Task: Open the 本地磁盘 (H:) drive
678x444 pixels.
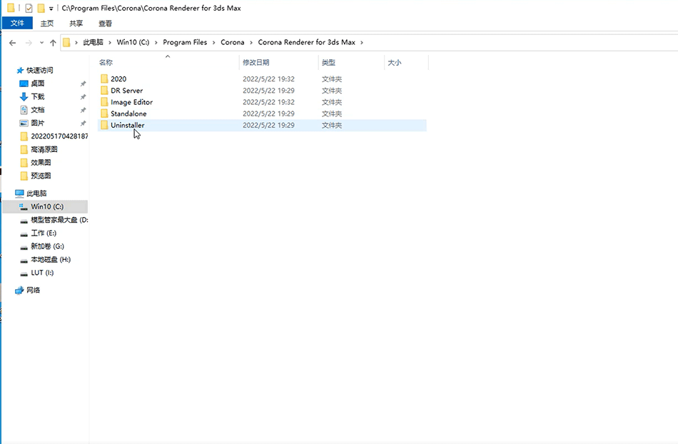Action: pos(51,259)
